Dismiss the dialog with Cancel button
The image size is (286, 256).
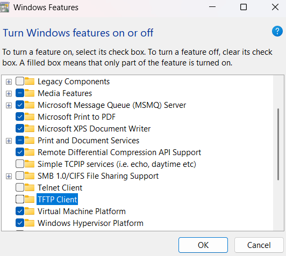(x=259, y=245)
